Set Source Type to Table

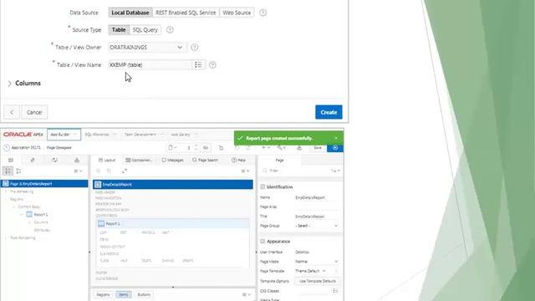tap(119, 30)
